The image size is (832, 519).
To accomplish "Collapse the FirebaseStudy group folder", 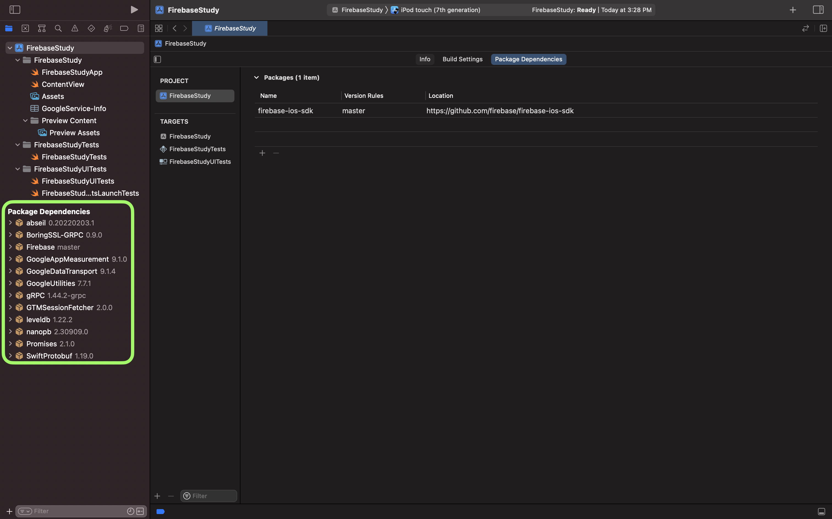I will pos(18,60).
